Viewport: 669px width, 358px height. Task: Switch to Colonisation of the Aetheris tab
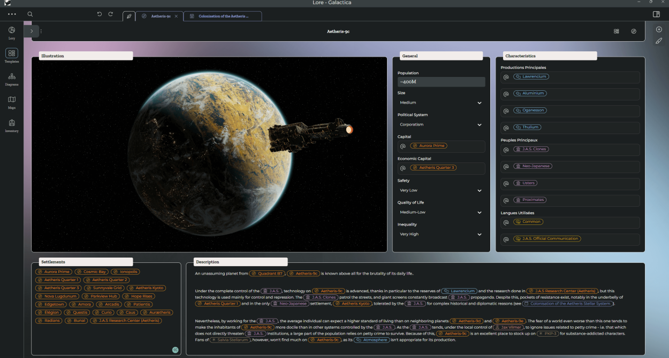point(223,17)
